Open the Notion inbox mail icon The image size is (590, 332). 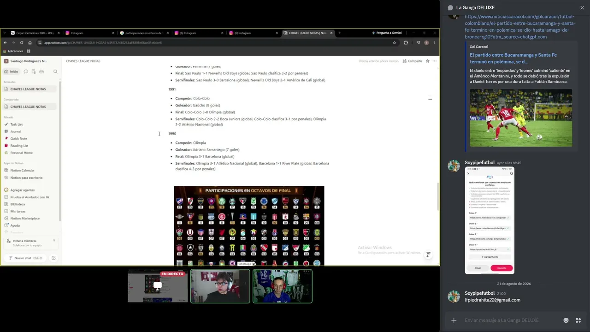tap(41, 71)
